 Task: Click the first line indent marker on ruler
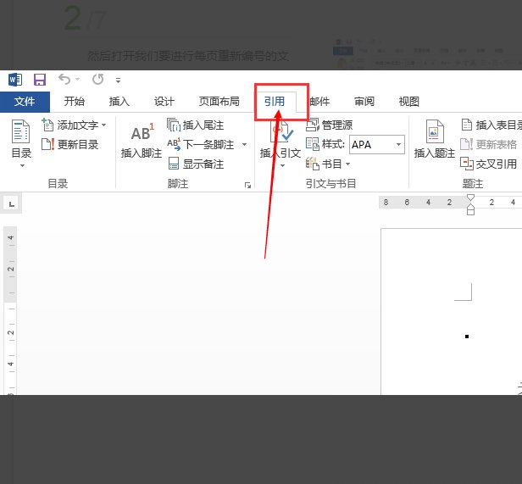[470, 197]
